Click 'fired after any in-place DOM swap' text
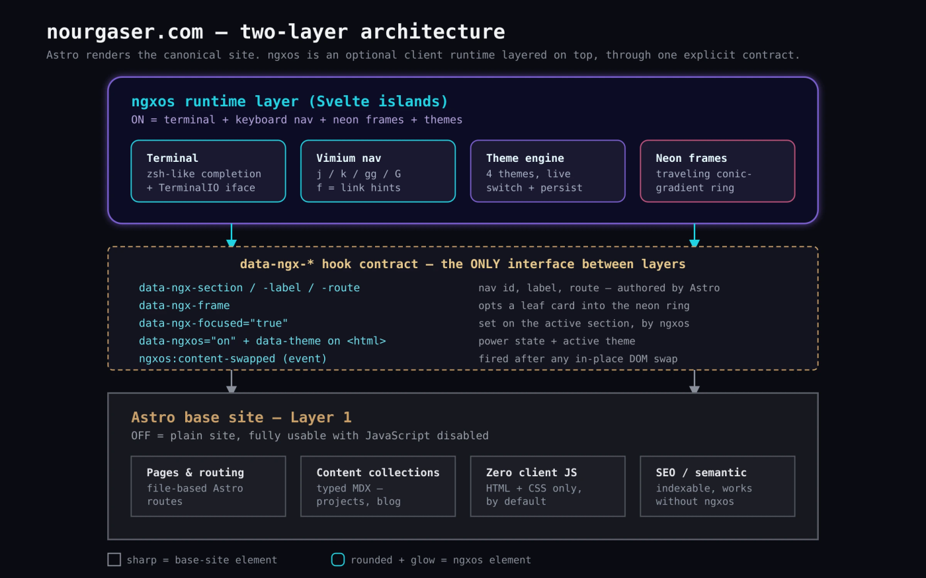 point(578,359)
